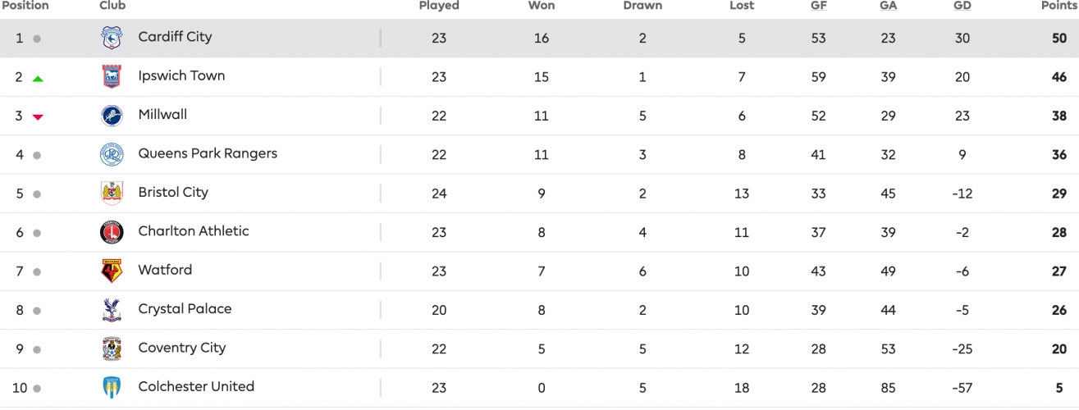
Task: Click the Cardiff City club crest
Action: [112, 38]
